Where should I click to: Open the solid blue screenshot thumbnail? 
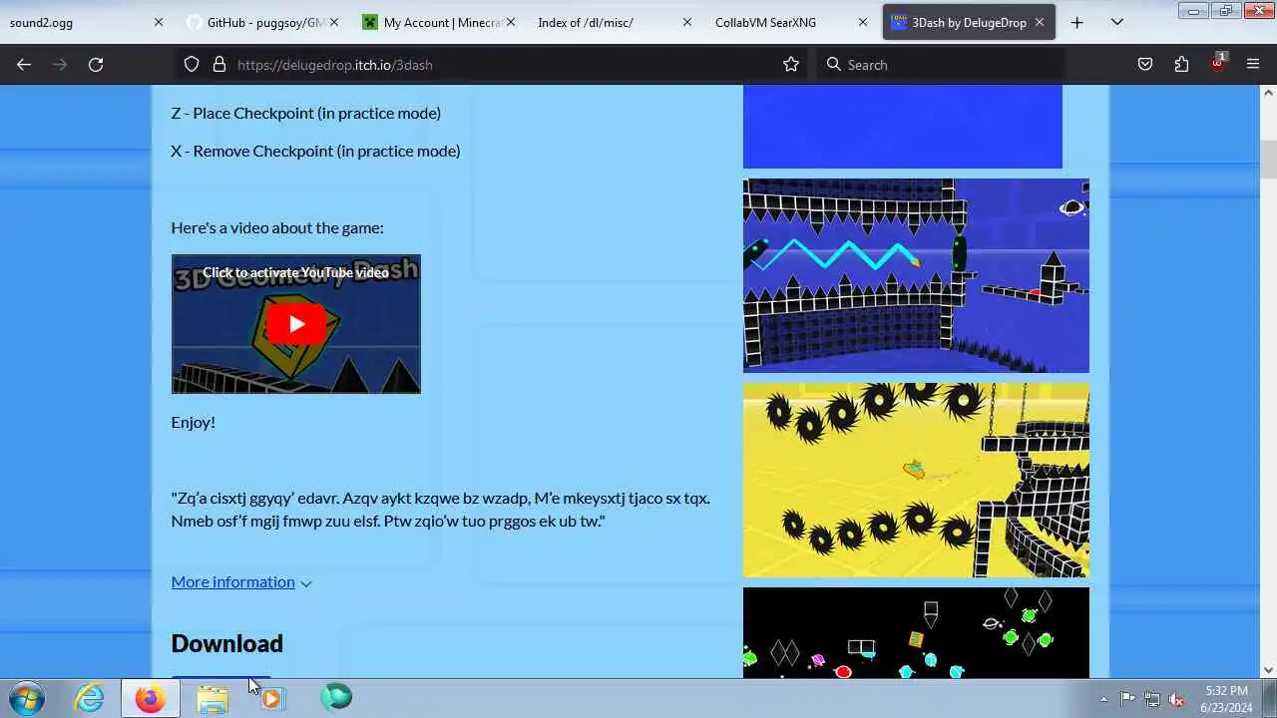point(903,127)
